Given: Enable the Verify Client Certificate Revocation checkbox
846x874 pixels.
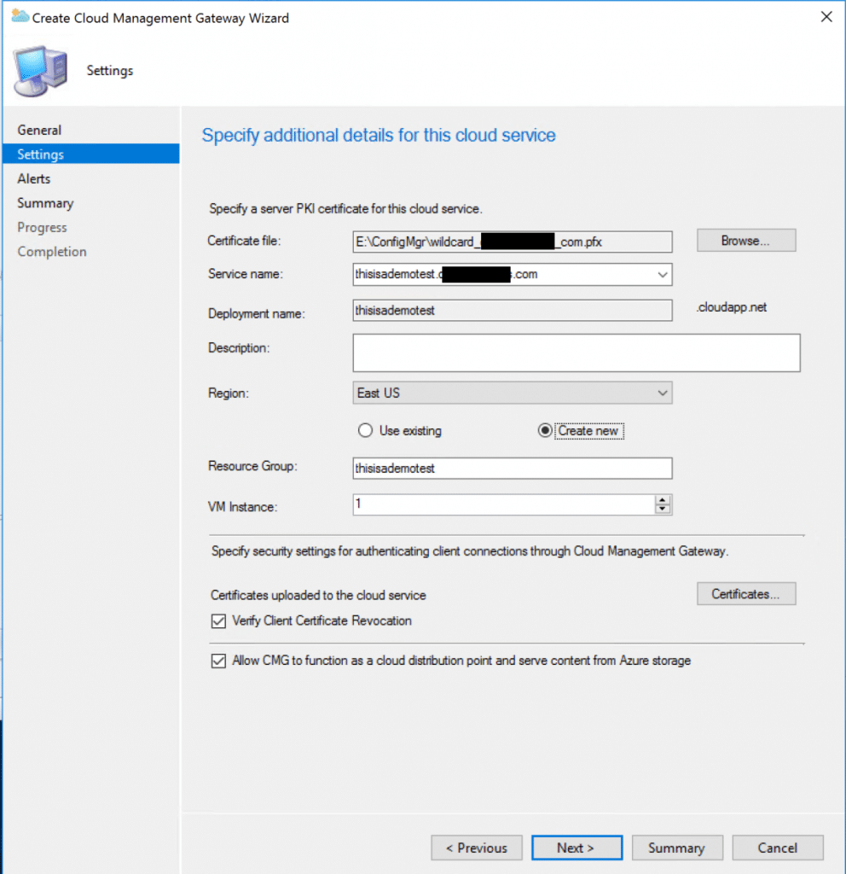Looking at the screenshot, I should pos(218,621).
